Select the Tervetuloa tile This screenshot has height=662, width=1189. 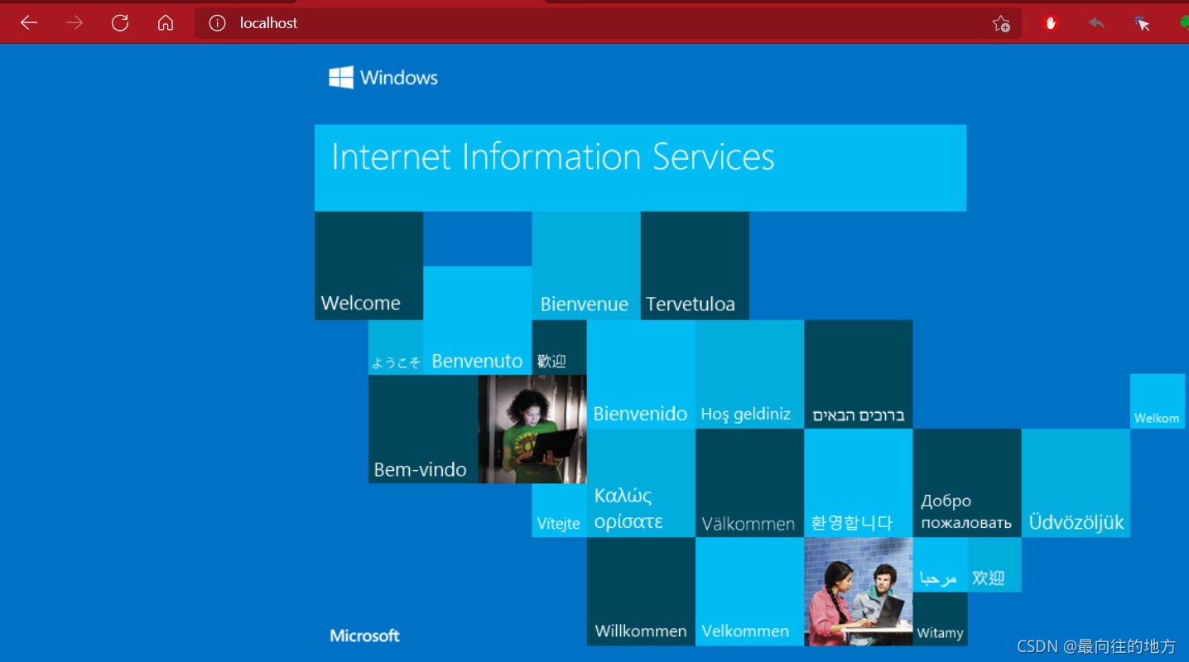point(695,266)
